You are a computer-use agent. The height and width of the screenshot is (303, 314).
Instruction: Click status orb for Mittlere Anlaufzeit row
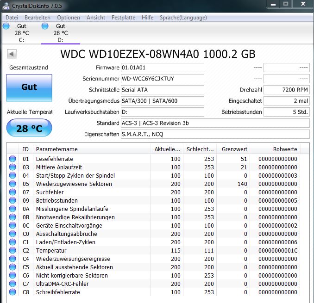(13, 167)
